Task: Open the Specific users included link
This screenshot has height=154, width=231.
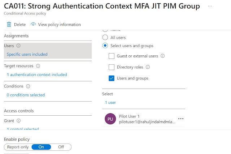Action: pos(27,54)
